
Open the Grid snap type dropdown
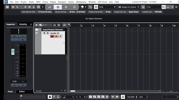(107, 7)
